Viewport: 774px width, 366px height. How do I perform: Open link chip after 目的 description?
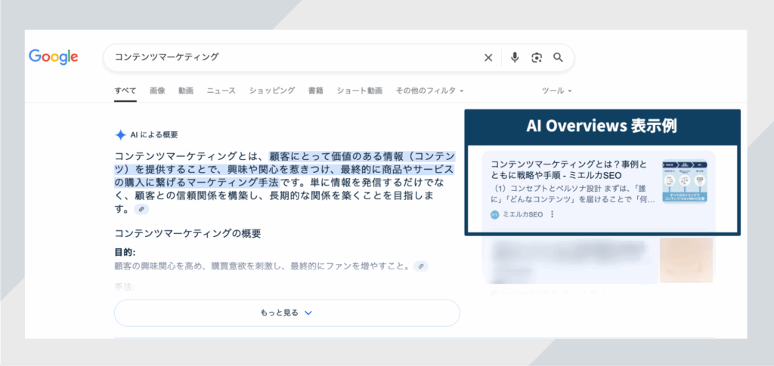coord(421,266)
